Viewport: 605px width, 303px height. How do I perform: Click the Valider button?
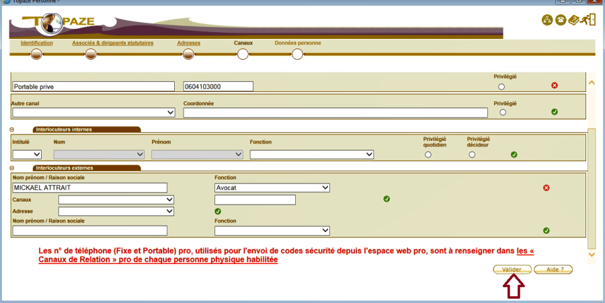[512, 269]
